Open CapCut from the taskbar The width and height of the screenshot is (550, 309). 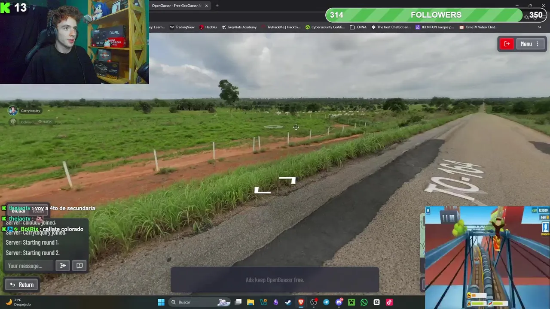pyautogui.click(x=377, y=302)
